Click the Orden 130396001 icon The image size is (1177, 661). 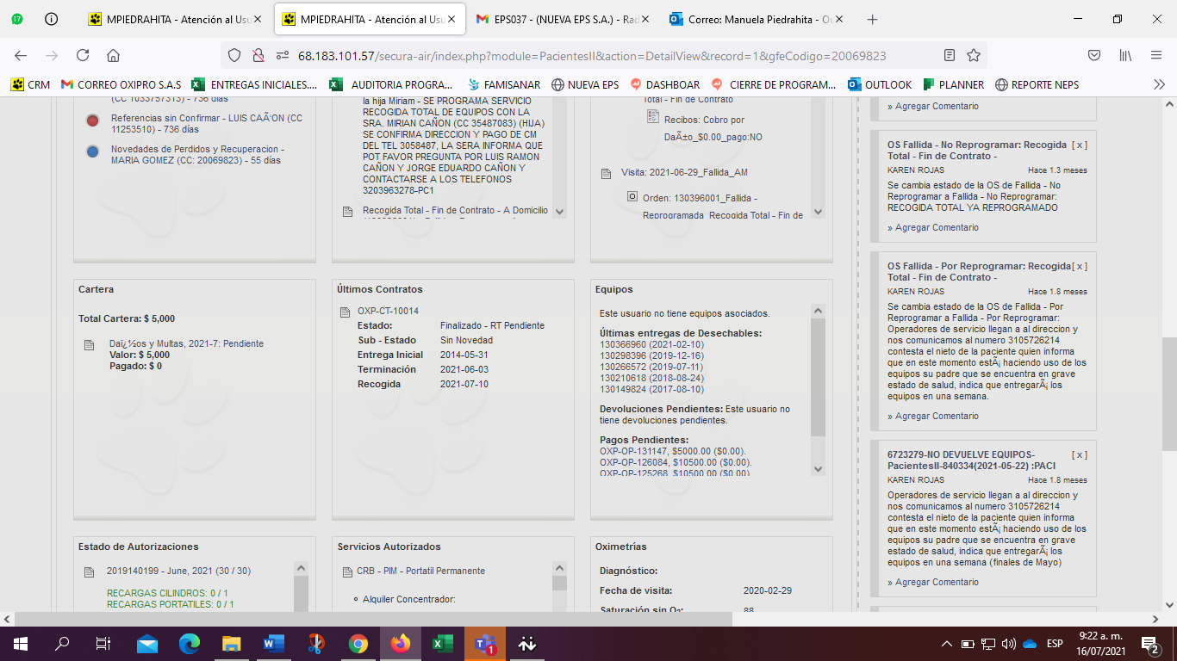pos(632,197)
